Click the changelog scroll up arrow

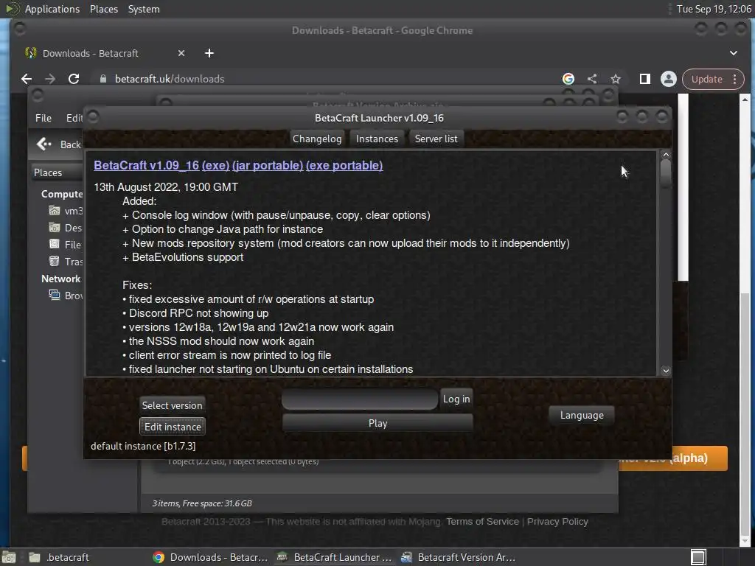[x=666, y=155]
